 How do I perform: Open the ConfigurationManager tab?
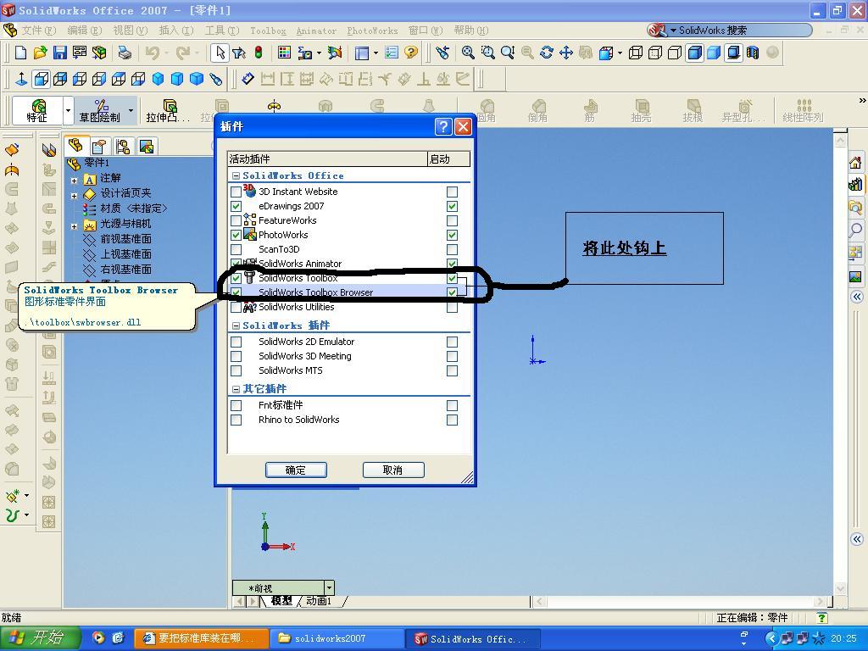pos(122,147)
